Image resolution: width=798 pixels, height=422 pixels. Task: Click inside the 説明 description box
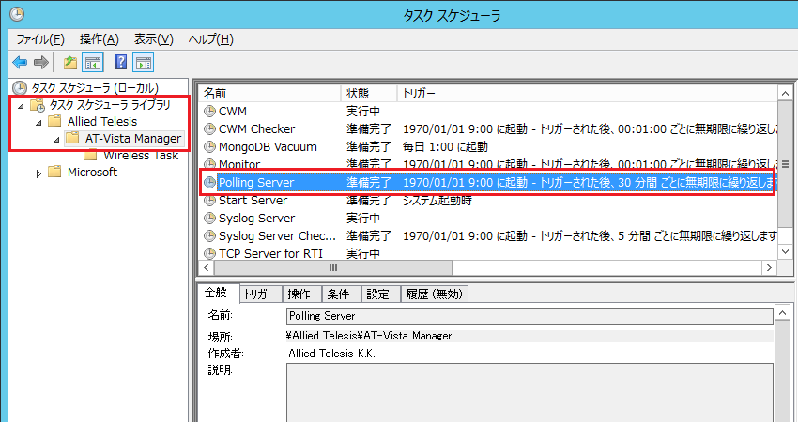point(529,393)
